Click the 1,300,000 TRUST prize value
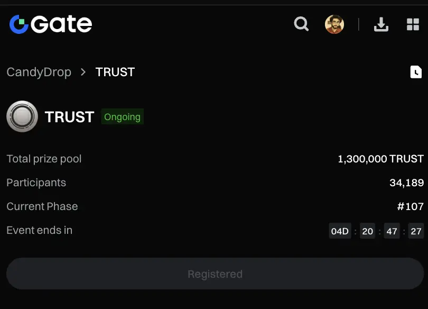 pos(380,159)
